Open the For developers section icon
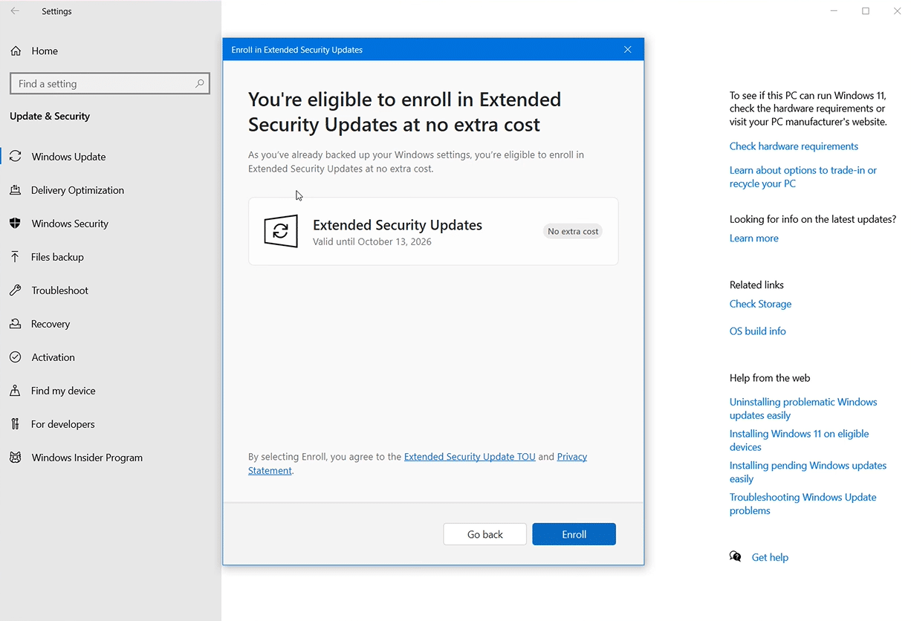The height and width of the screenshot is (621, 911). (x=15, y=423)
